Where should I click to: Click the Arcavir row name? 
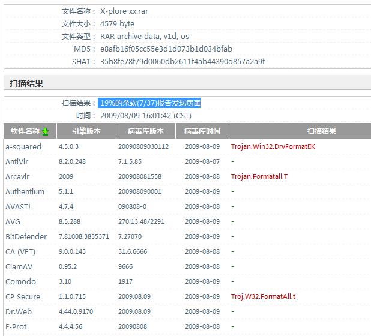[x=17, y=176]
